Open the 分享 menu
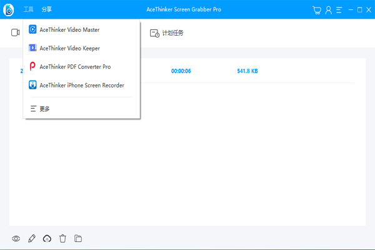The height and width of the screenshot is (250, 375). click(x=47, y=9)
